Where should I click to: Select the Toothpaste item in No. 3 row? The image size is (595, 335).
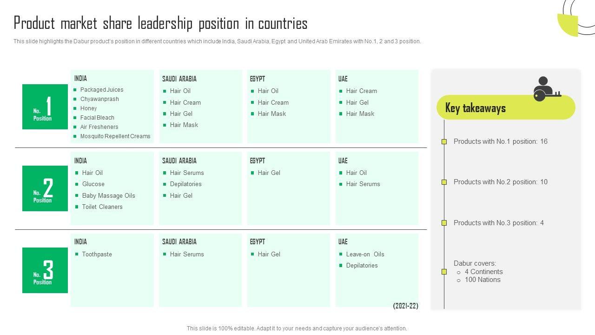(97, 254)
